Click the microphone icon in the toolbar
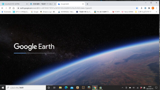Screen dimensions: 160x90 pos(141,8)
